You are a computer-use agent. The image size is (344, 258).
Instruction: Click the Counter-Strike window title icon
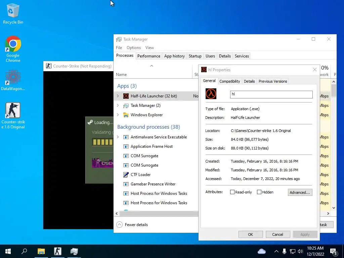point(48,66)
